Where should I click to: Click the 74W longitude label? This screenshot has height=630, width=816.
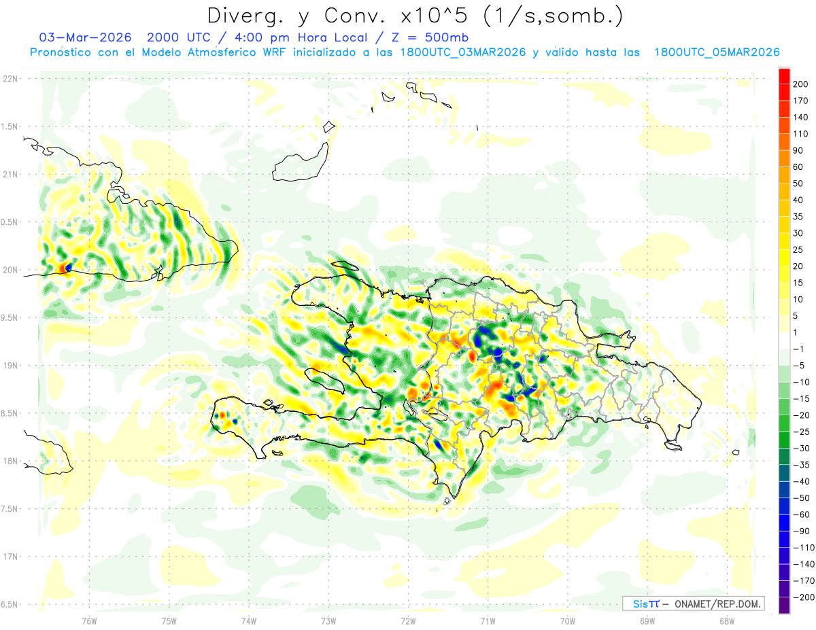(249, 620)
